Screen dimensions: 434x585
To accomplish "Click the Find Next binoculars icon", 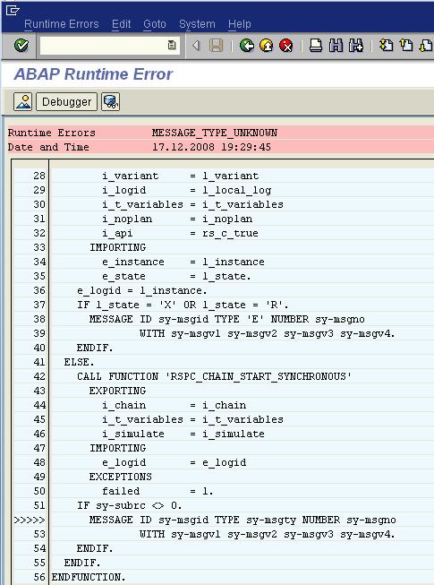I will [x=356, y=46].
